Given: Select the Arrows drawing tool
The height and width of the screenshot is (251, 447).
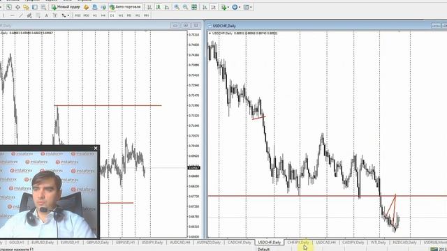Looking at the screenshot, I should 64,15.
